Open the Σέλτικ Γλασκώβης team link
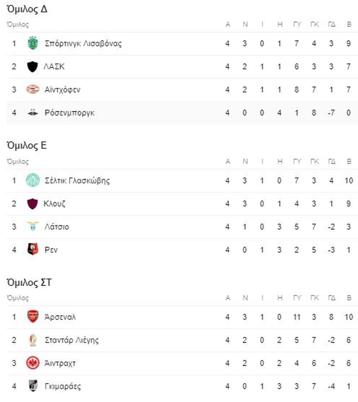The width and height of the screenshot is (358, 402). click(x=77, y=180)
